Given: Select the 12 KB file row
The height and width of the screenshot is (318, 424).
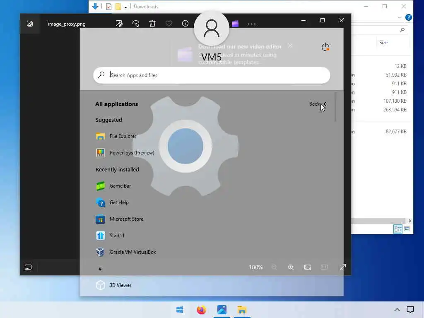Looking at the screenshot, I should tap(380, 66).
